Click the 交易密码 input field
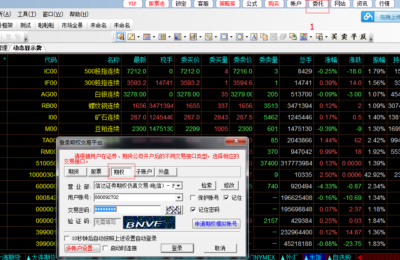 tap(127, 210)
